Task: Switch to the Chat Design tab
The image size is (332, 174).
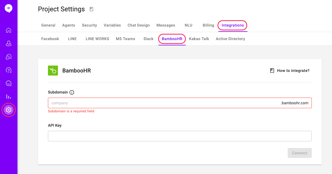Action: (139, 25)
